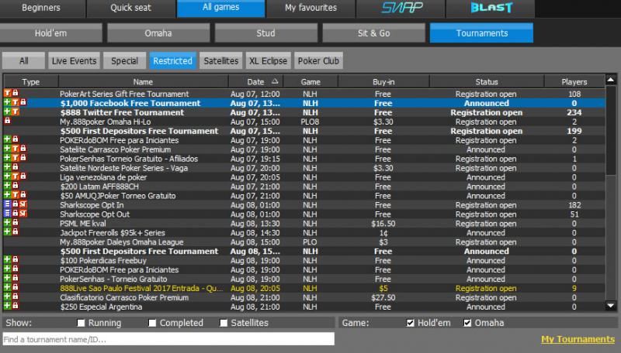
Task: Open My Tournaments link
Action: click(578, 339)
